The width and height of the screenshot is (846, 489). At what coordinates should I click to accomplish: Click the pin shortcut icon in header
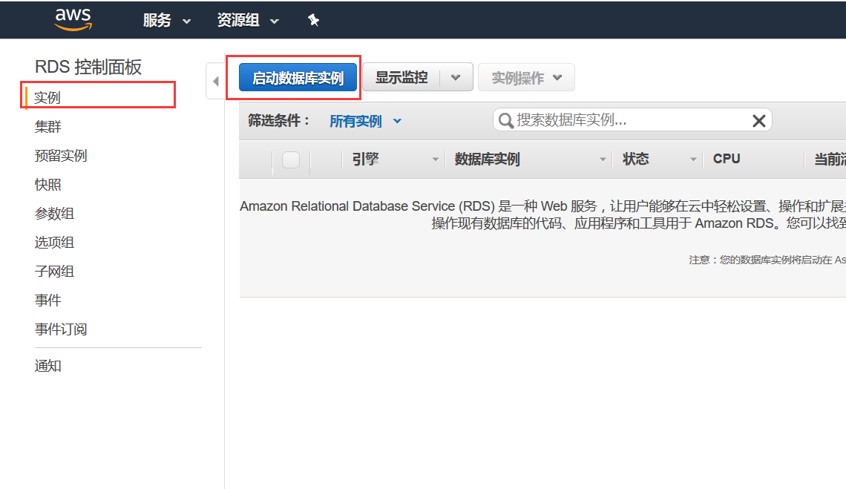pos(313,21)
